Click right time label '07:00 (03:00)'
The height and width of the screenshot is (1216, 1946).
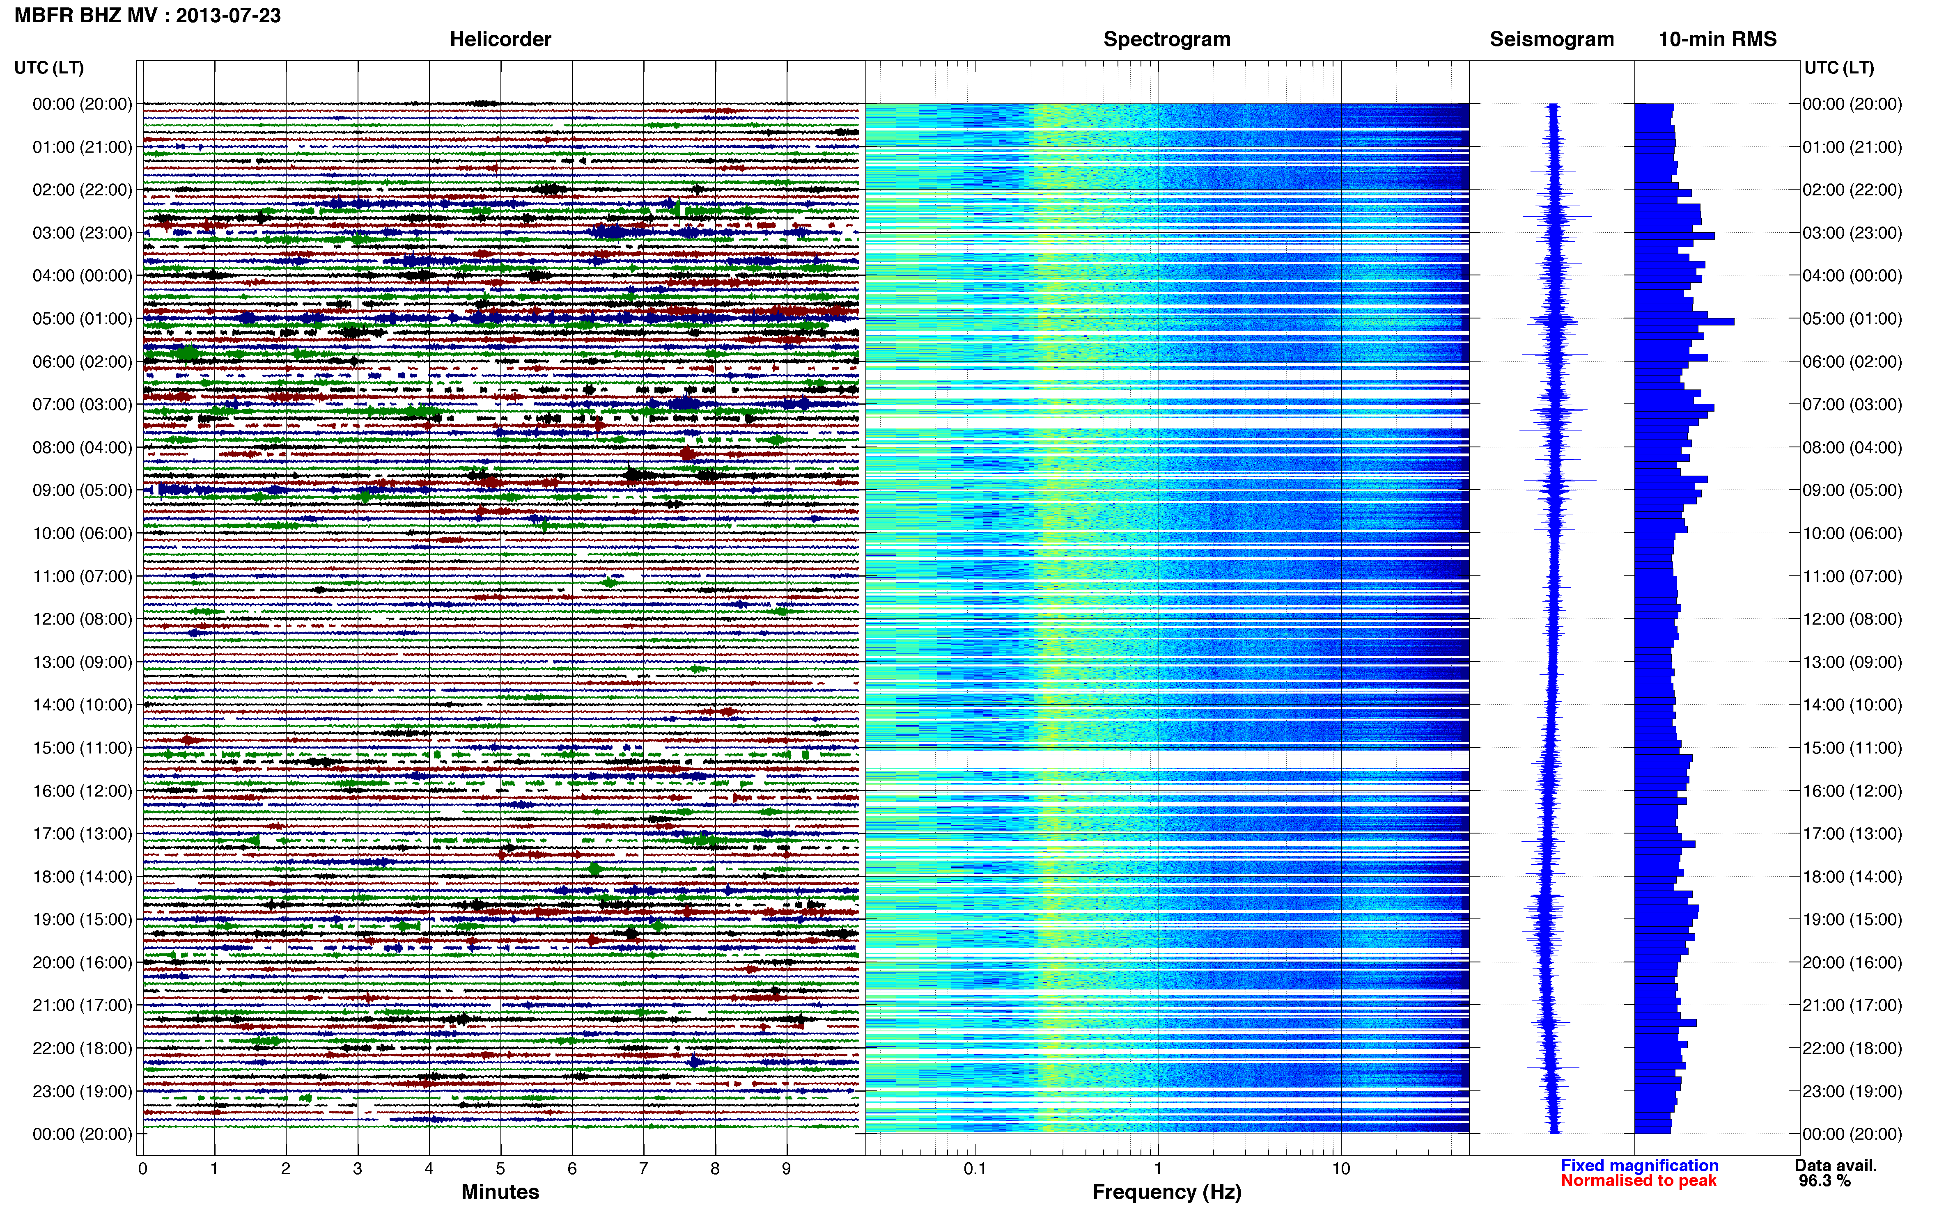(1852, 404)
